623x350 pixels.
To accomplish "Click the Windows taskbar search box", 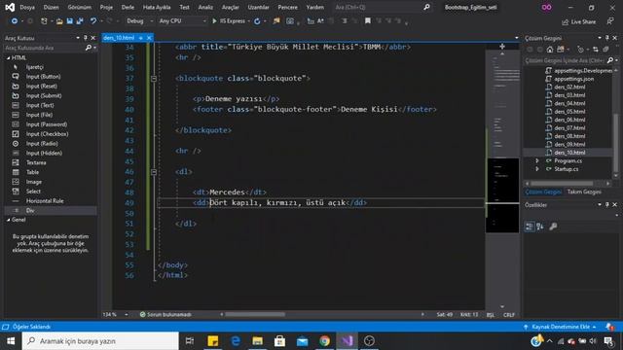I will click(x=100, y=341).
